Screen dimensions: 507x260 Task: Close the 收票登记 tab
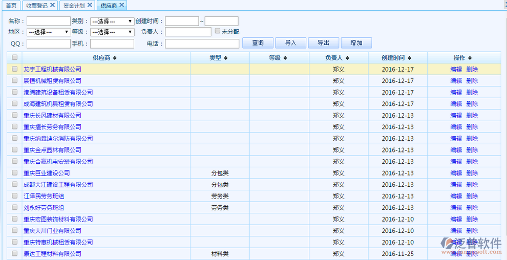(x=52, y=5)
